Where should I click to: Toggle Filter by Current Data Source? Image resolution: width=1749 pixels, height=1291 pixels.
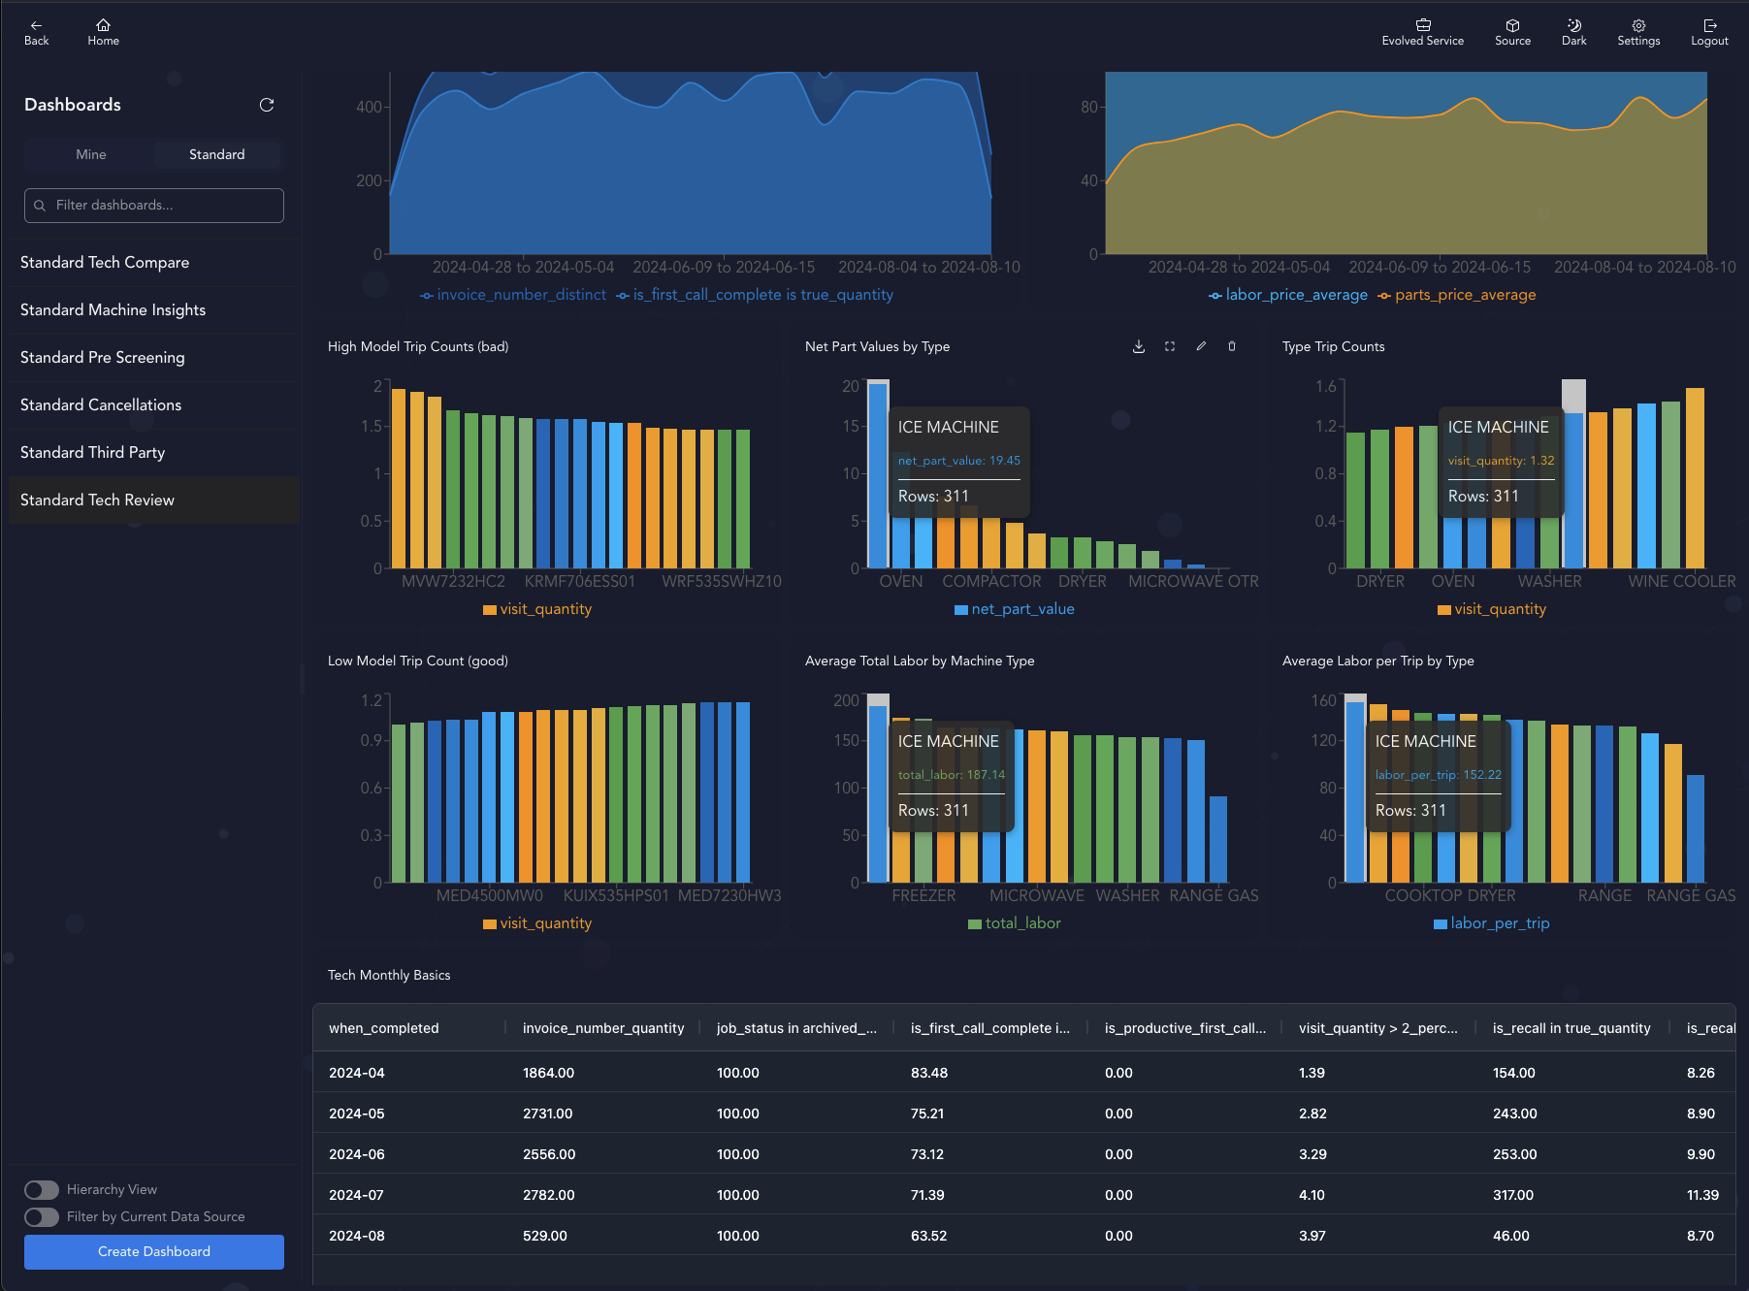(x=42, y=1216)
